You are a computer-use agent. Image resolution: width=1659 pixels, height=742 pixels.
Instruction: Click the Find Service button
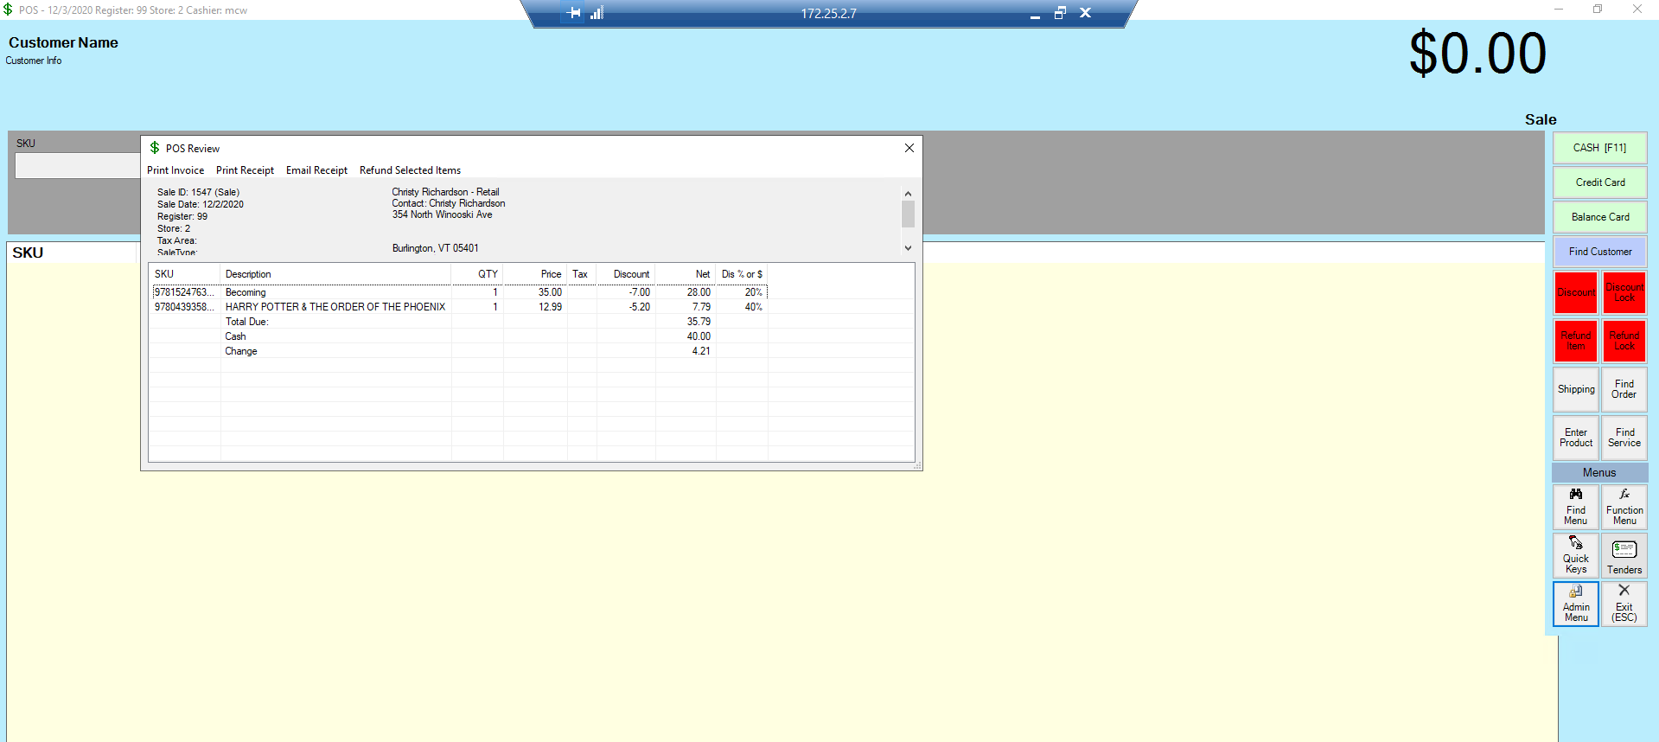click(1624, 438)
